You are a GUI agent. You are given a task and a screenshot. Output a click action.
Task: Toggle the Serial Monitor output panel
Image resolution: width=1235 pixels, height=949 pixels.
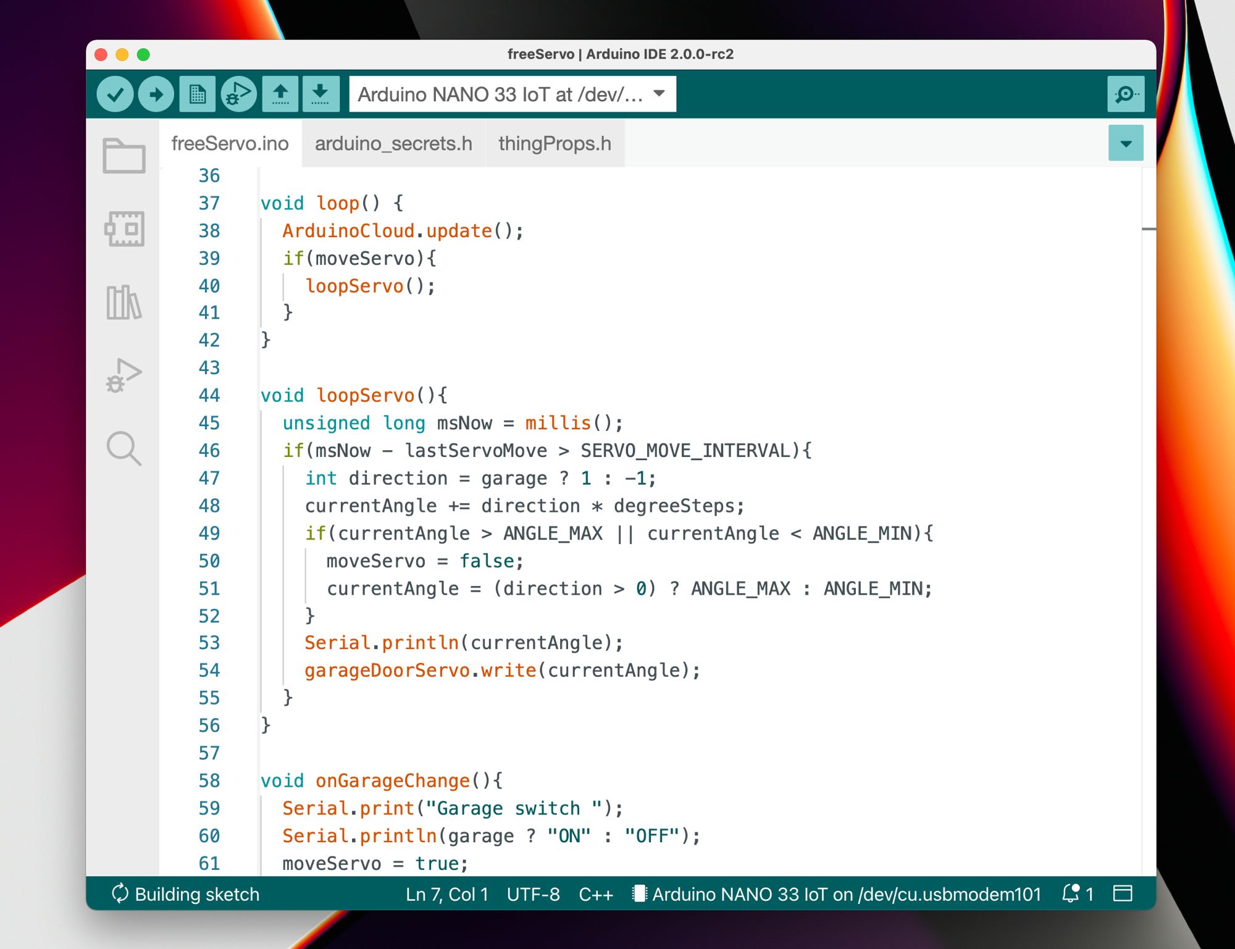(1126, 94)
